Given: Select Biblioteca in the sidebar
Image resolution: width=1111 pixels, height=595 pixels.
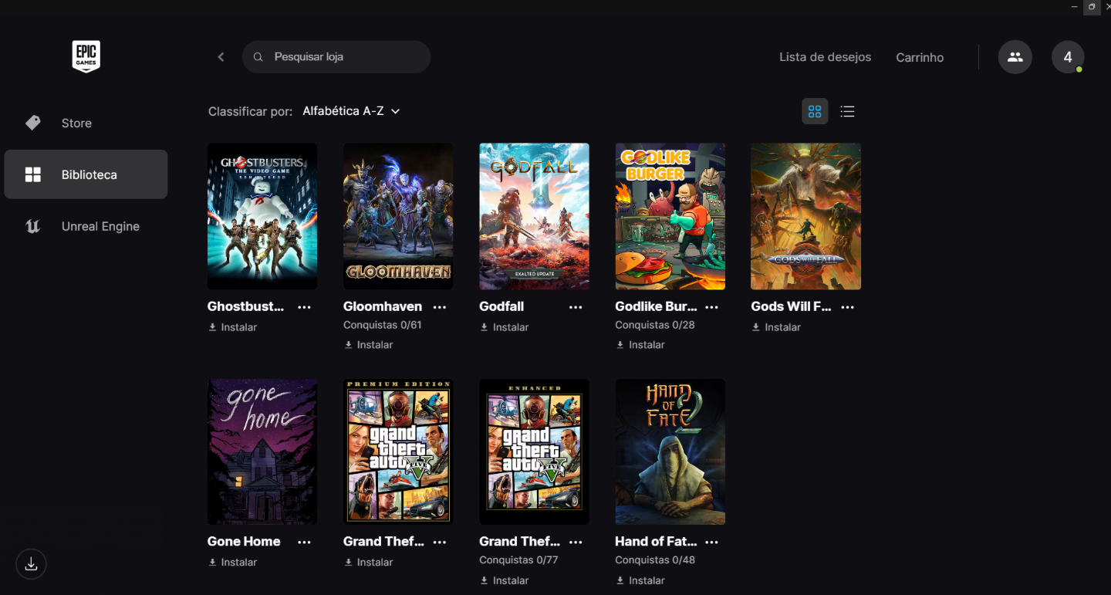Looking at the screenshot, I should coord(86,174).
